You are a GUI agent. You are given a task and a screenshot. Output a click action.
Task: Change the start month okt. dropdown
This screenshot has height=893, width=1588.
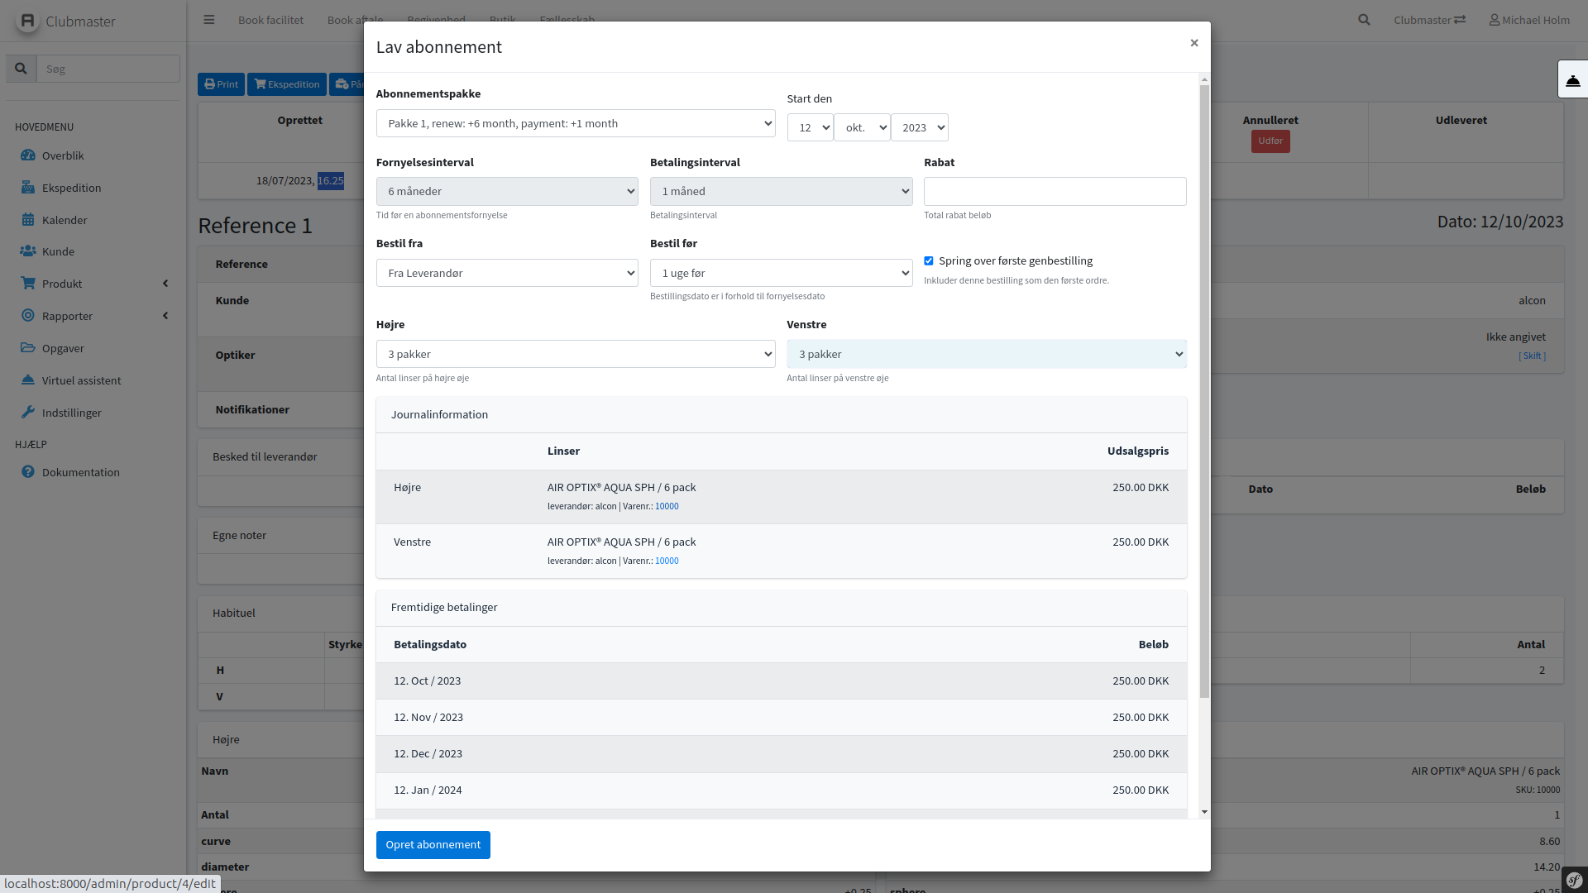click(862, 127)
